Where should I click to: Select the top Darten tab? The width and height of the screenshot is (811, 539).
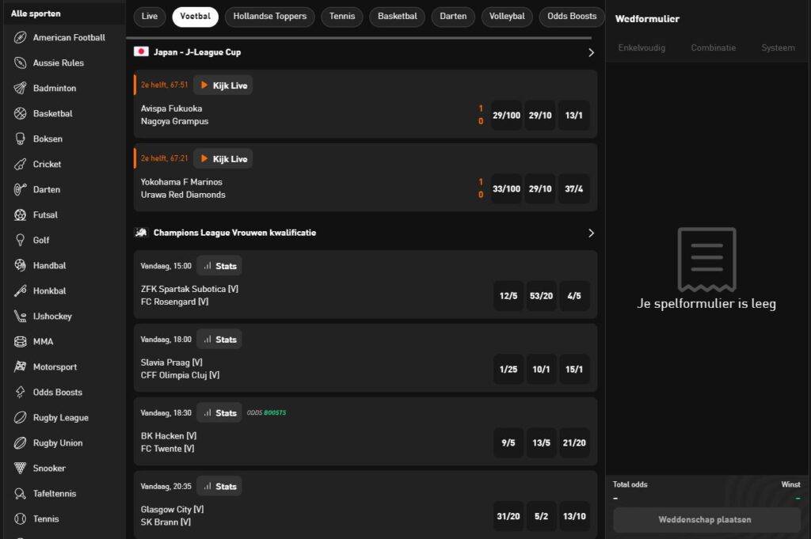click(x=453, y=17)
